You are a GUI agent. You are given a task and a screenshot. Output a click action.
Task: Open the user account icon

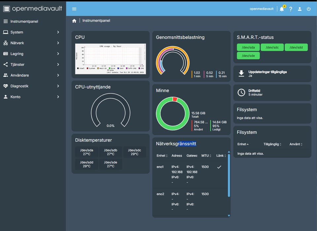299,9
